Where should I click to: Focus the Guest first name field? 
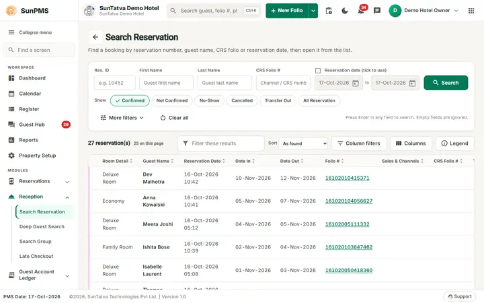coord(167,83)
